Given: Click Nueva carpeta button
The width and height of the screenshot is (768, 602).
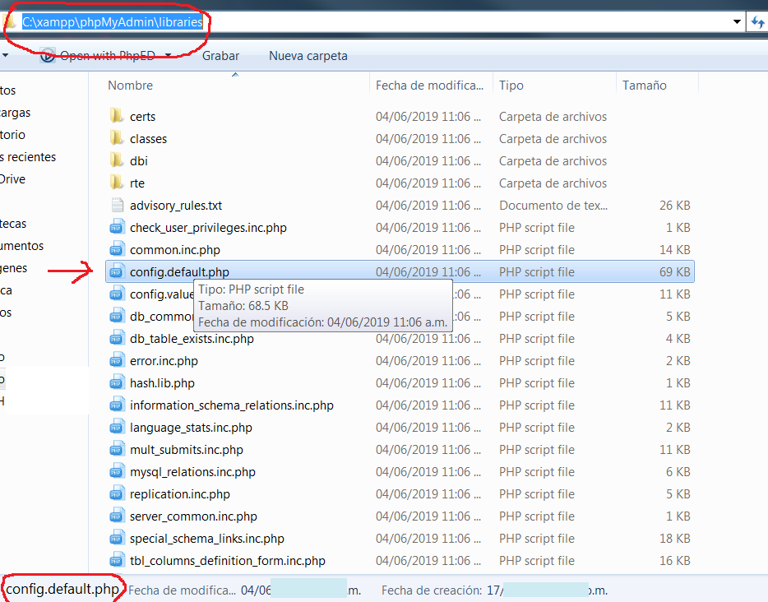Looking at the screenshot, I should (308, 56).
